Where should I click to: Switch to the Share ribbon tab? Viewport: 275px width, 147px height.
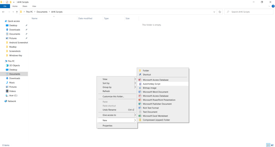click(25, 6)
